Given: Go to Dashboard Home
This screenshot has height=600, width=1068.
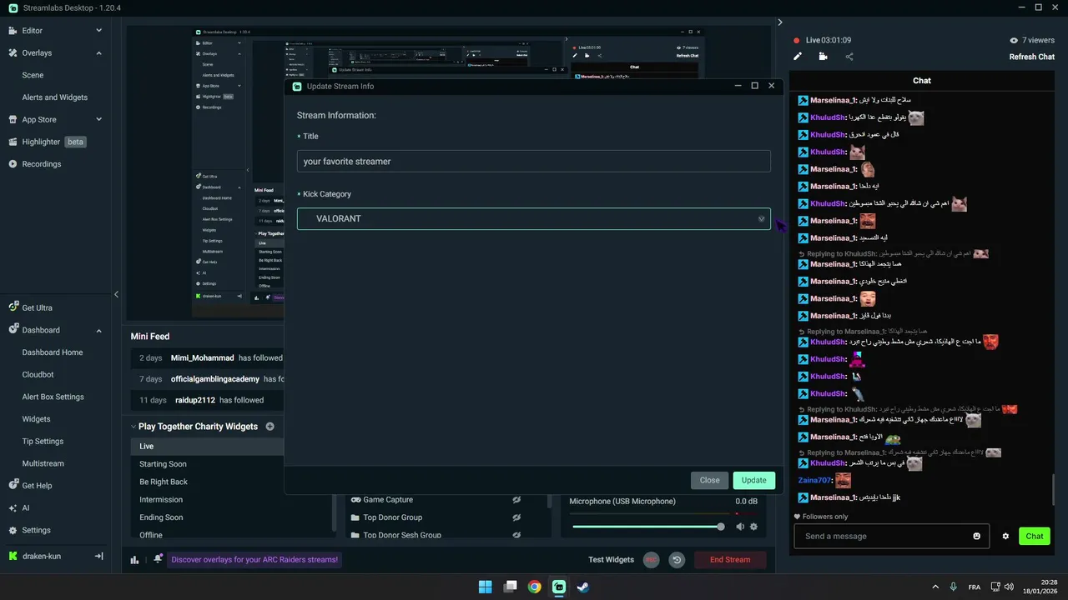Looking at the screenshot, I should [53, 352].
